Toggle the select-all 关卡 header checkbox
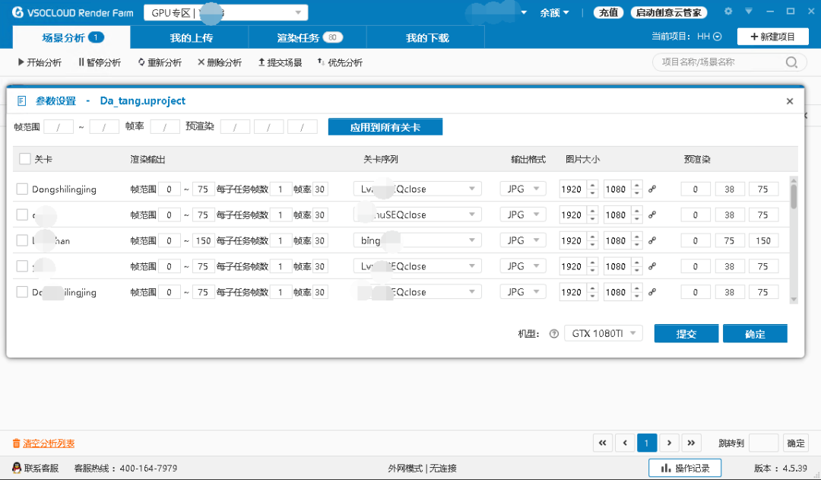This screenshot has height=480, width=821. click(24, 159)
